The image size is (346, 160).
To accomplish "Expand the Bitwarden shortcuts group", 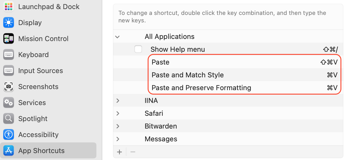I will 118,126.
